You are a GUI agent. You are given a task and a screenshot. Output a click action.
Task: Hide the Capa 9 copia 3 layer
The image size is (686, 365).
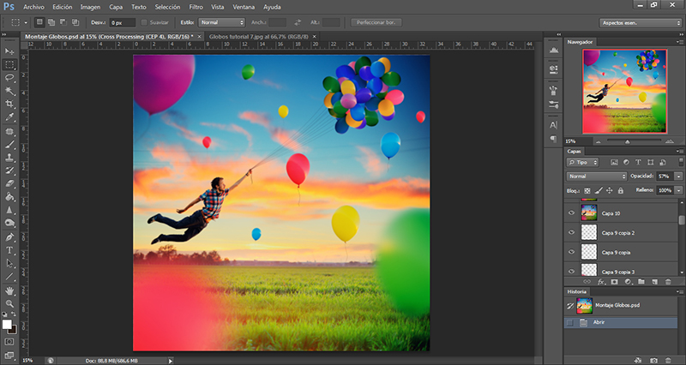click(x=571, y=271)
